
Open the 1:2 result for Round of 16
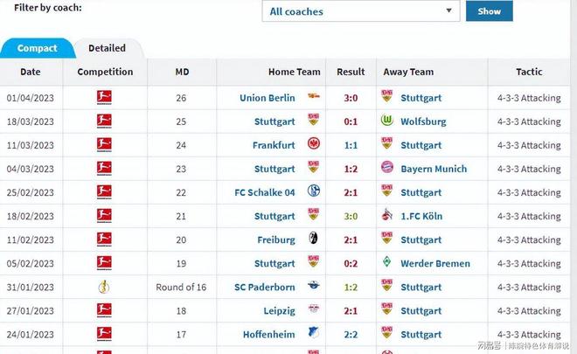(351, 287)
